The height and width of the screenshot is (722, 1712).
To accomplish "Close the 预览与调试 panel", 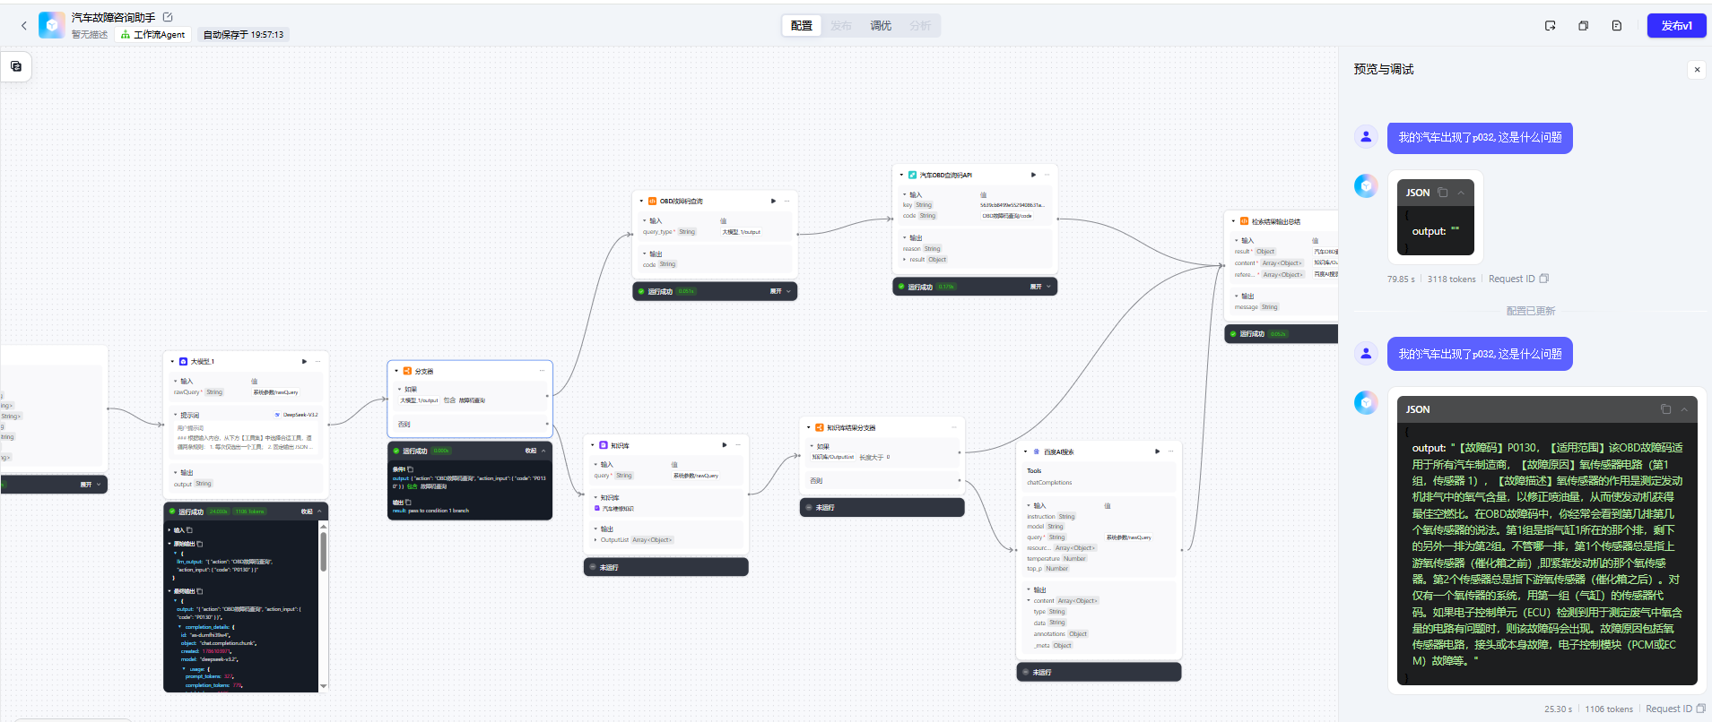I will tap(1696, 69).
